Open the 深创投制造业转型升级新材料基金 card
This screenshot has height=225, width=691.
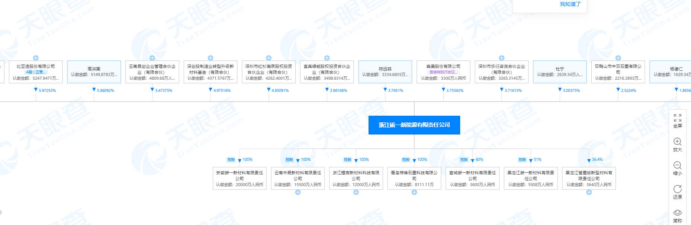point(210,72)
